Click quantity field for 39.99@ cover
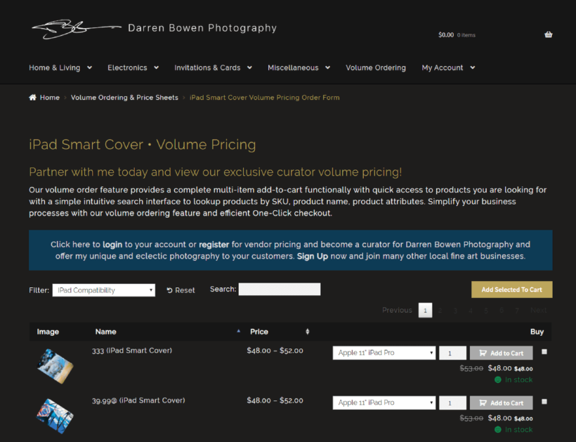Image resolution: width=576 pixels, height=442 pixels. [x=452, y=403]
